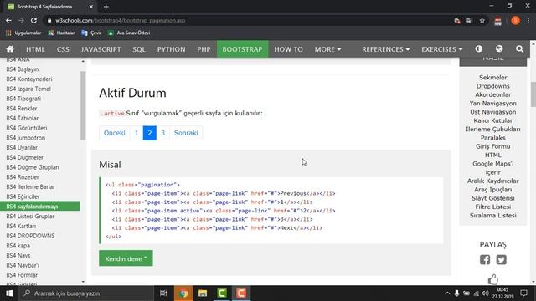The width and height of the screenshot is (536, 301).
Task: Open the PHP menu item
Action: pos(204,49)
